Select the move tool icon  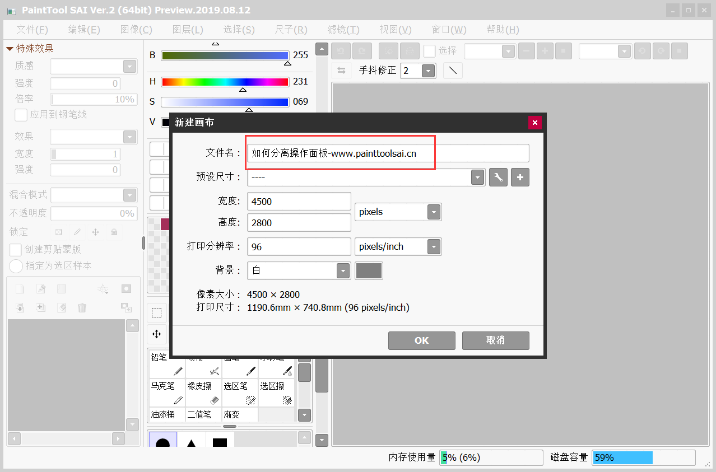[157, 334]
